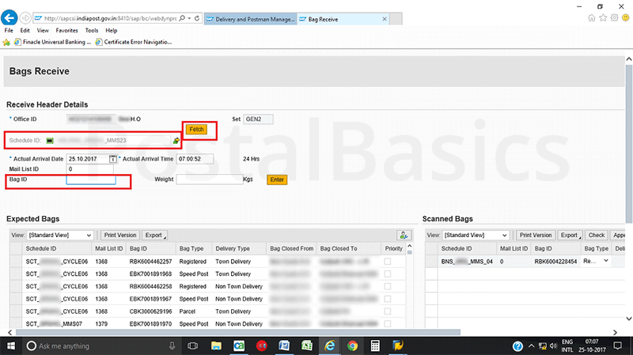Open the browser favorites star icon

605,17
